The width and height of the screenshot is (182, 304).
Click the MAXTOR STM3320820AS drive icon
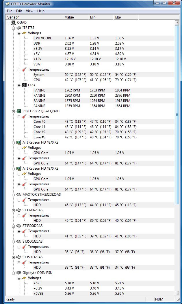tap(19, 195)
